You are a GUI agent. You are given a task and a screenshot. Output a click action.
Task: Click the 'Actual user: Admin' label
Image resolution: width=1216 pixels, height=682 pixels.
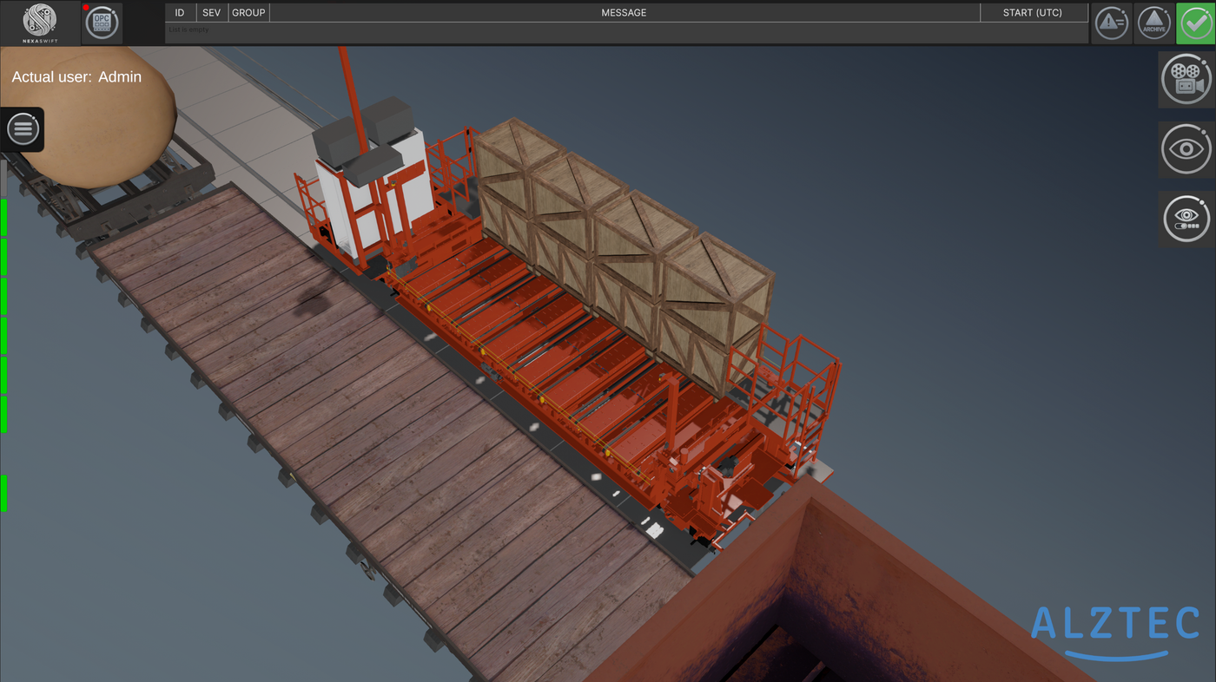(76, 77)
